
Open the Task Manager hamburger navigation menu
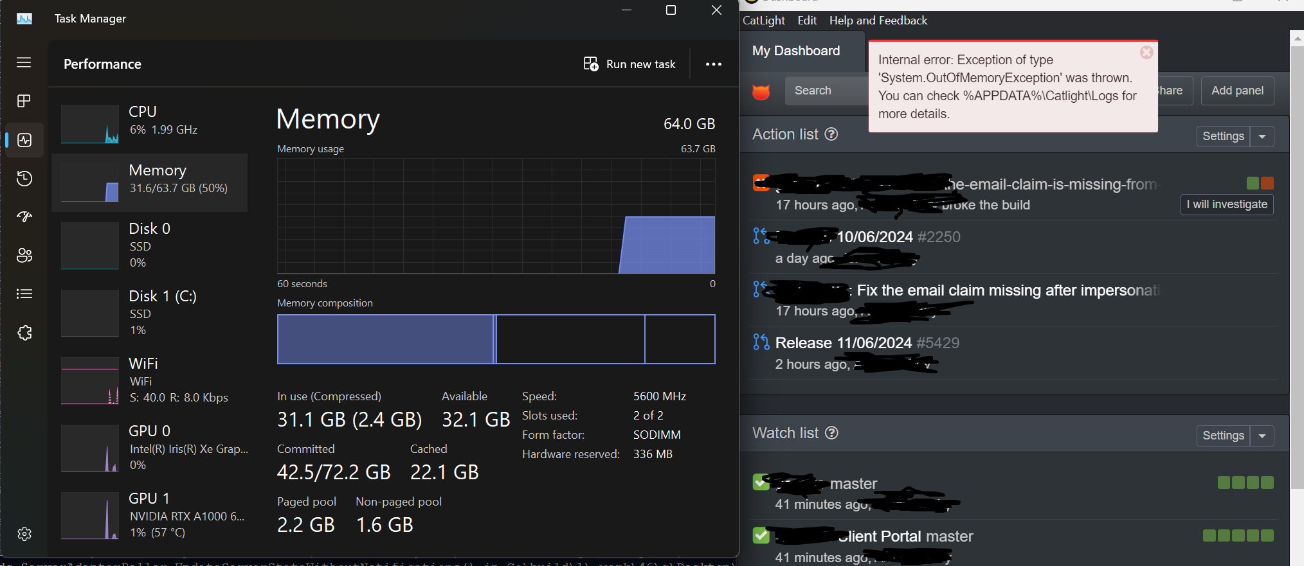[x=24, y=62]
